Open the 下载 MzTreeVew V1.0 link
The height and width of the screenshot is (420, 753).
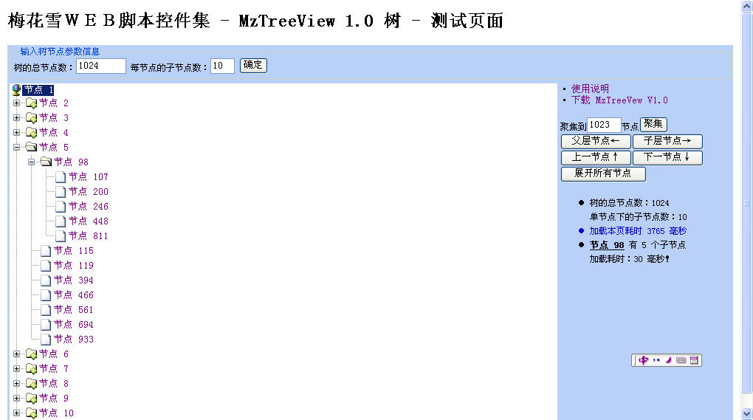coord(619,100)
